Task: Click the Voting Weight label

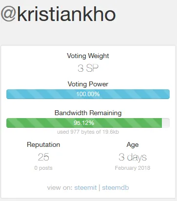Action: click(88, 56)
